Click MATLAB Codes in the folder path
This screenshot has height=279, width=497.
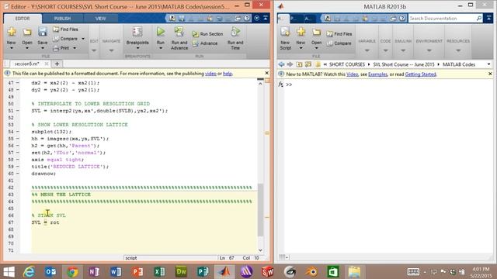(x=459, y=64)
